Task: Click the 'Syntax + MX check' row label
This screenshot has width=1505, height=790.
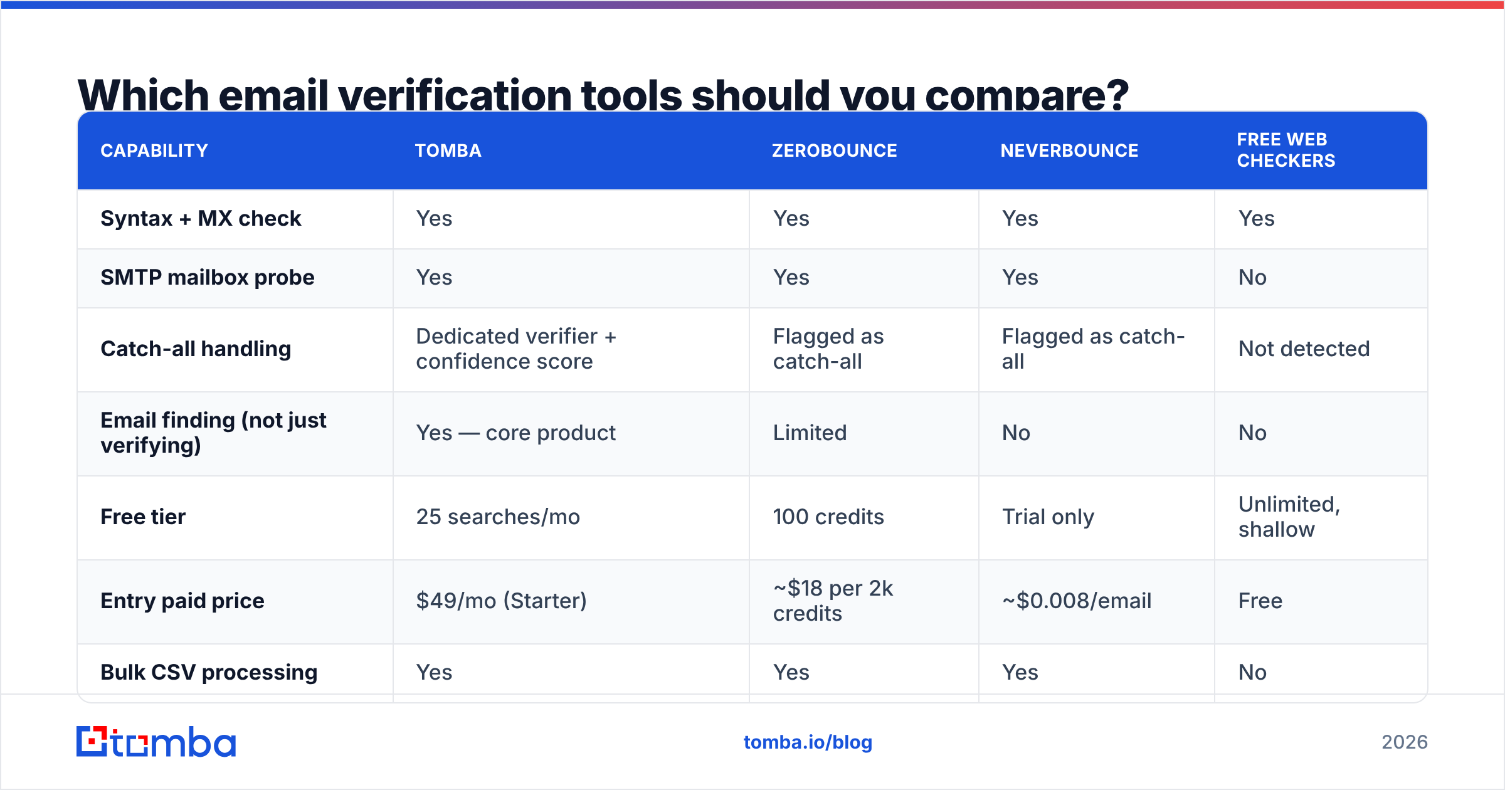Action: [x=201, y=218]
